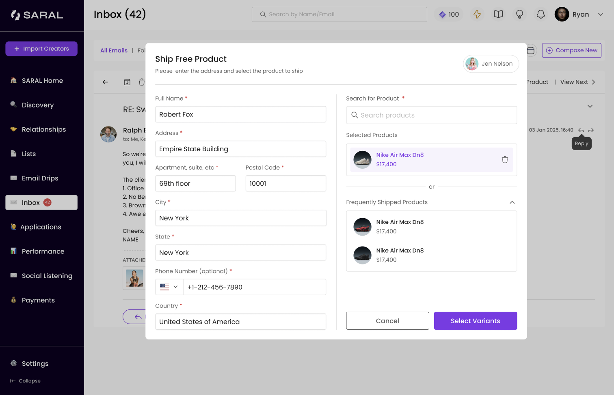Select red Nike Air Max Dn8 product

coord(431,227)
